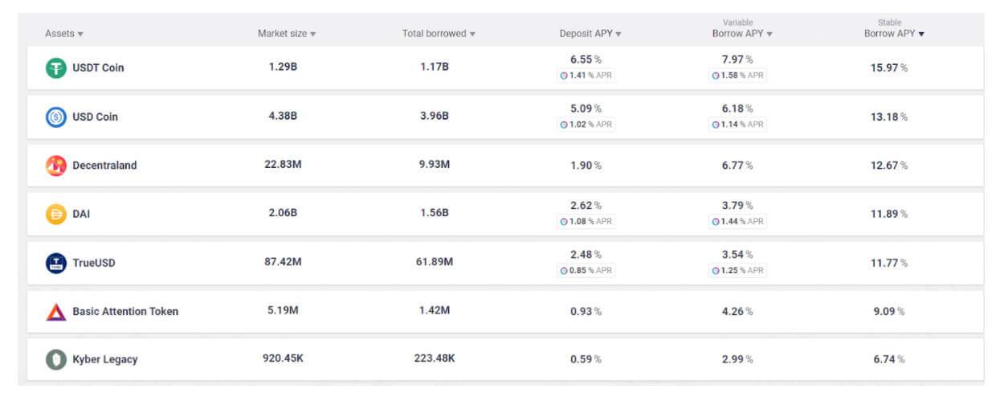996x397 pixels.
Task: Click the USD Coin blue logo icon
Action: pos(56,117)
